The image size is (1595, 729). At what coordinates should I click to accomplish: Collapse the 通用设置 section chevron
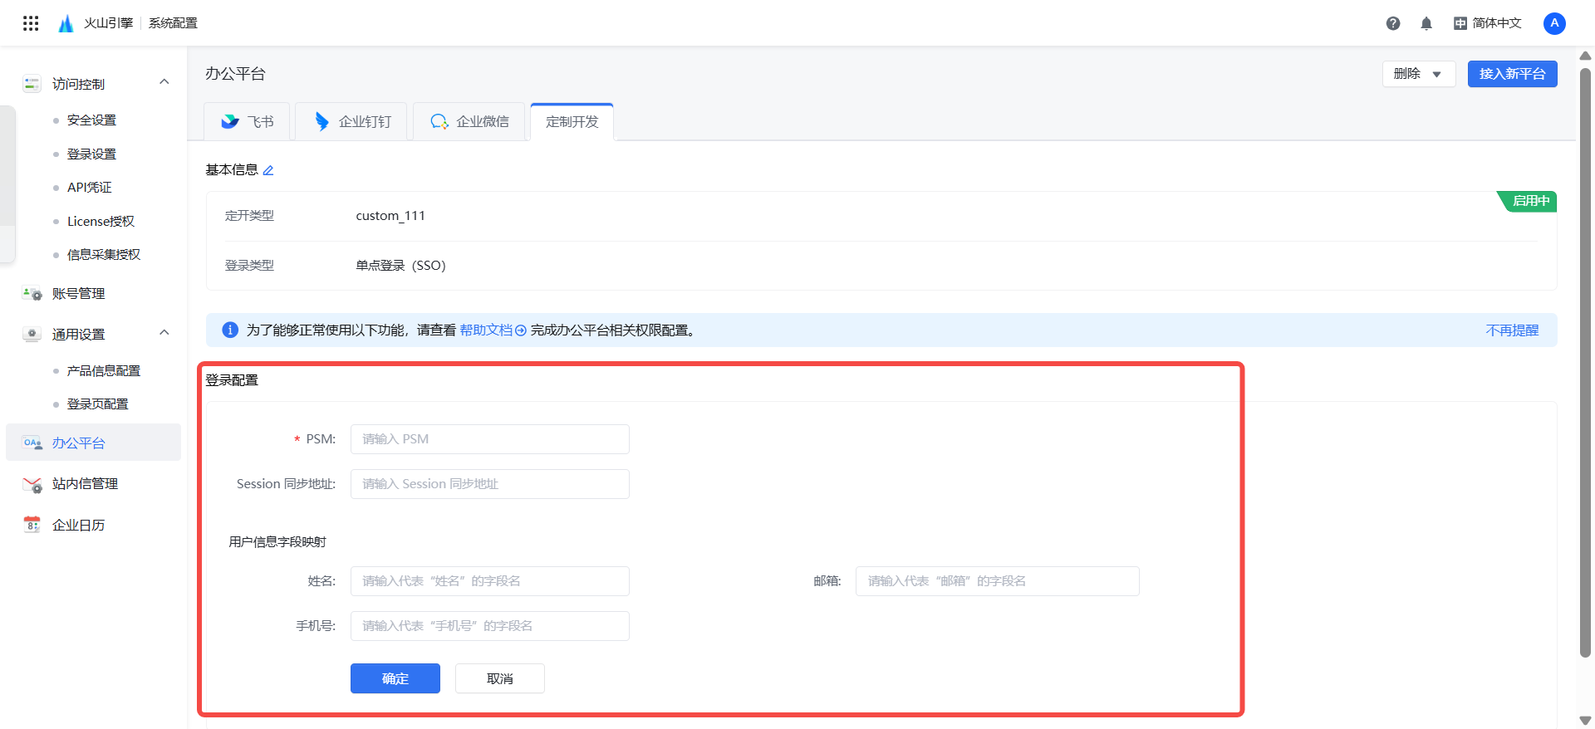164,332
